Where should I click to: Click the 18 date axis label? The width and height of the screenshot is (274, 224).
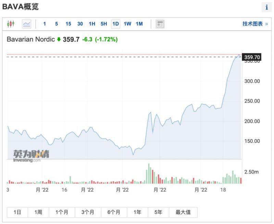[223, 190]
